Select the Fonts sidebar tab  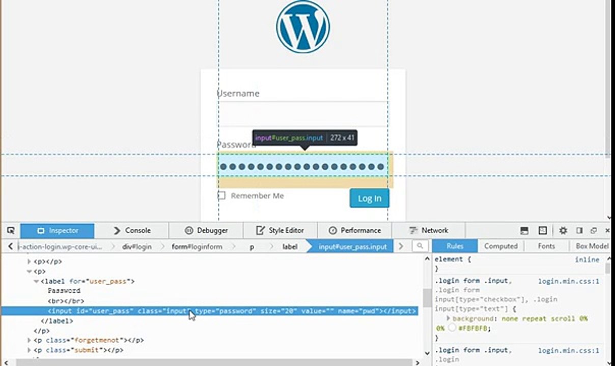546,246
